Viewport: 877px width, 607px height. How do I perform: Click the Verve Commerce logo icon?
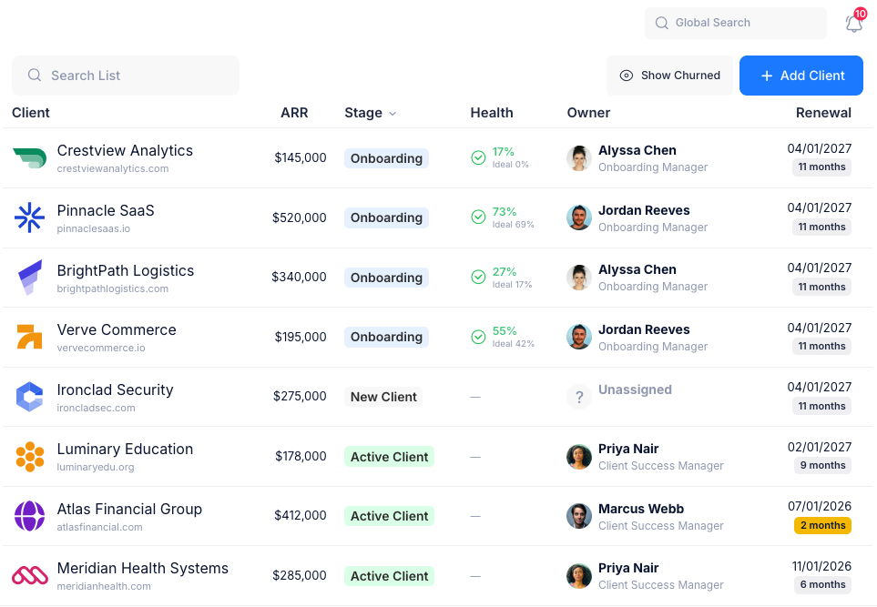click(29, 337)
